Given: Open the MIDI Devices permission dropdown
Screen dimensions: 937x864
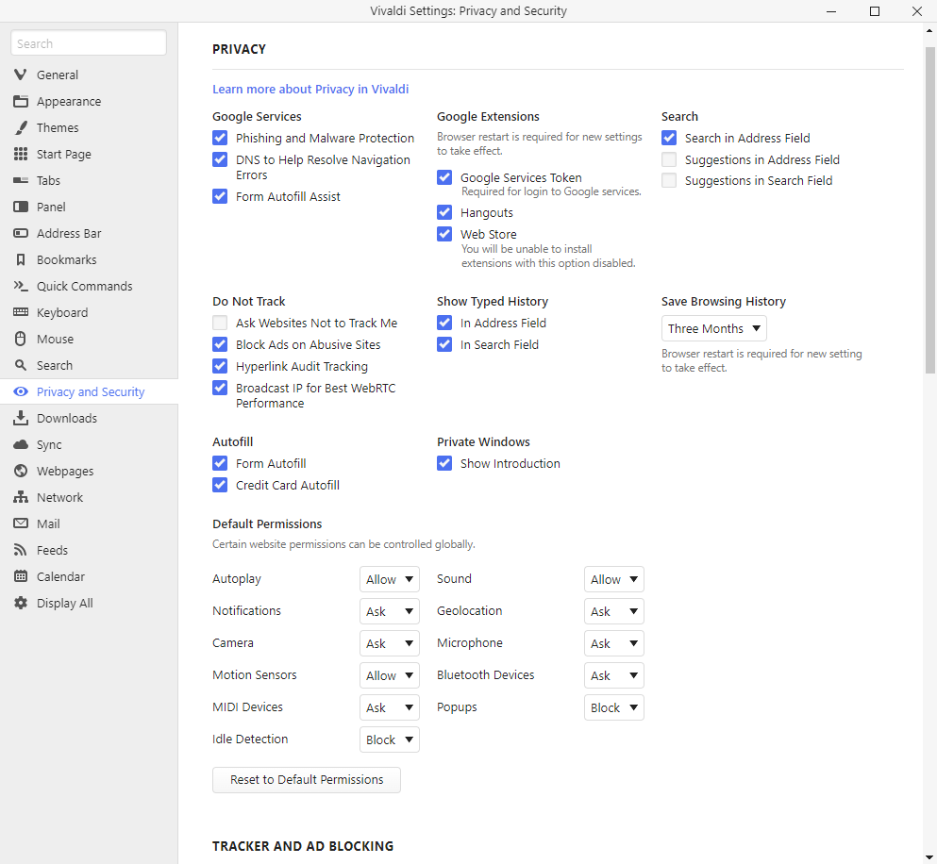Looking at the screenshot, I should tap(390, 707).
